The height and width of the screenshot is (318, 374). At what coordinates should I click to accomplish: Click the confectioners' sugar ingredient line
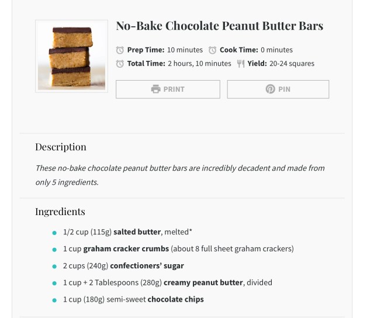coord(123,266)
